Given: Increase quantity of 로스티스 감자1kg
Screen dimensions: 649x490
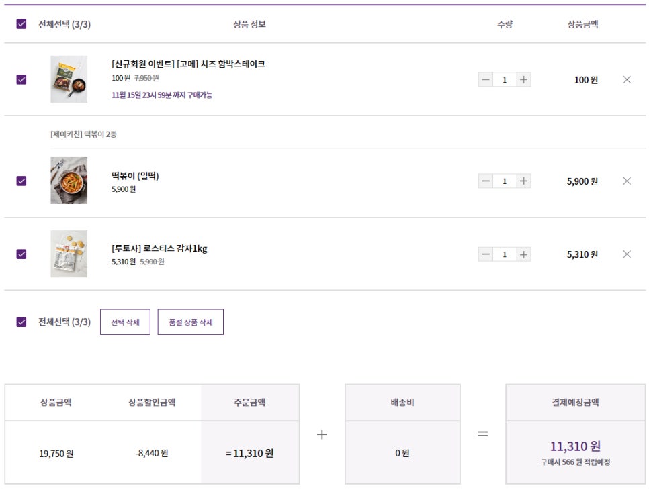Looking at the screenshot, I should (523, 254).
